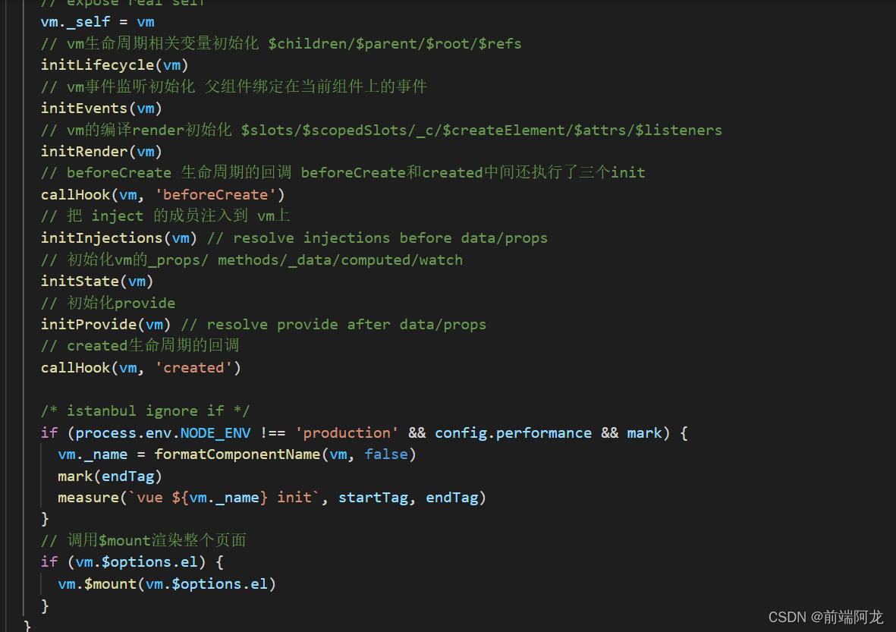Click the comment listing $slots/$scopedSlots/_c
This screenshot has height=632, width=896.
[381, 130]
